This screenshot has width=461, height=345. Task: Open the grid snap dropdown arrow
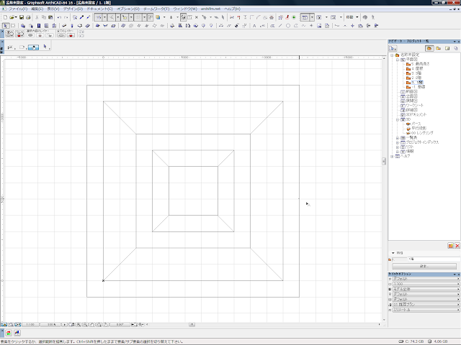[x=144, y=17]
